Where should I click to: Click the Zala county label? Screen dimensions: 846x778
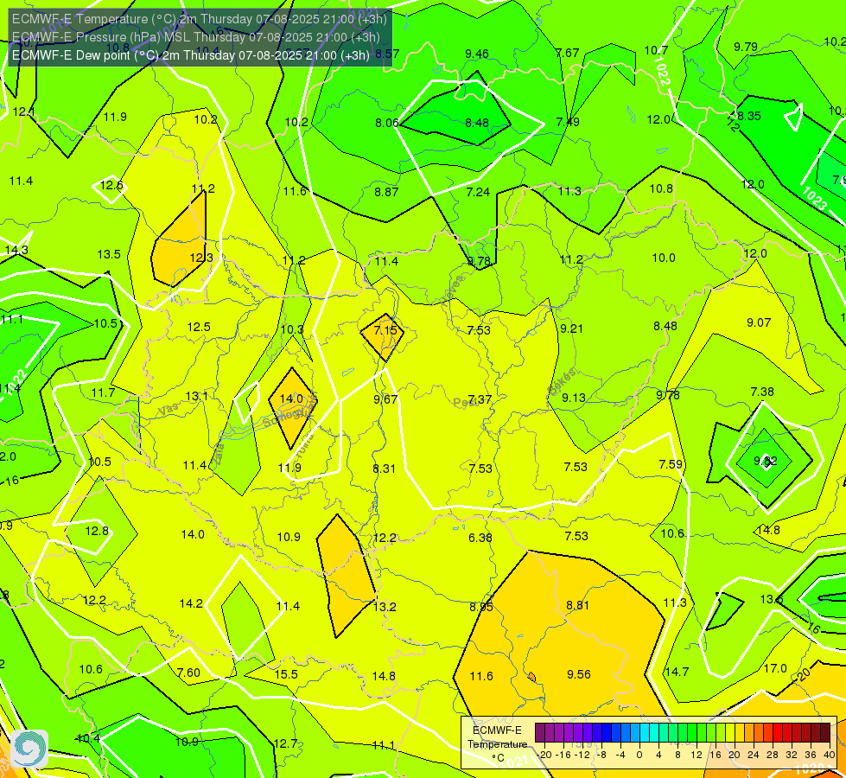point(218,456)
